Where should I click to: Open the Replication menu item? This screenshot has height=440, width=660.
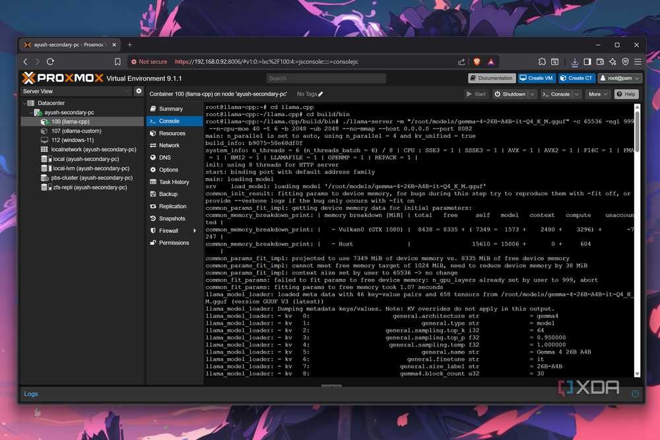click(x=174, y=206)
